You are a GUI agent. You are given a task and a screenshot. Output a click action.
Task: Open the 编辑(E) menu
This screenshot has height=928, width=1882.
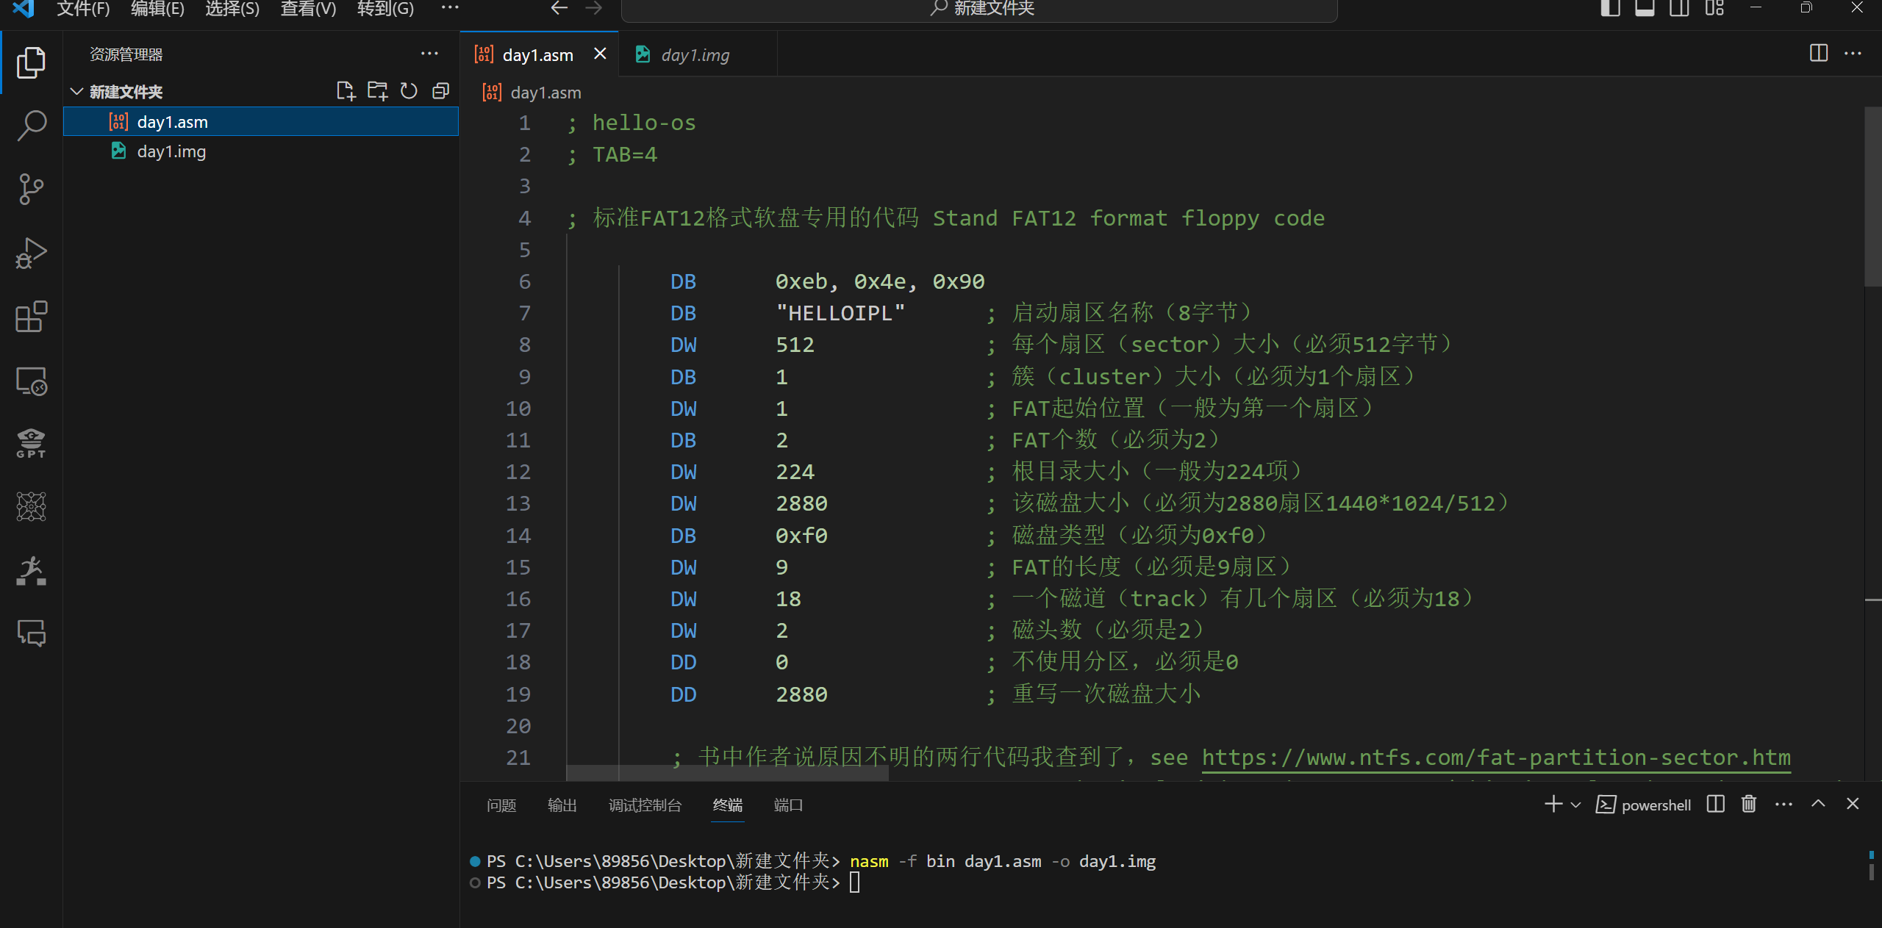pos(157,9)
